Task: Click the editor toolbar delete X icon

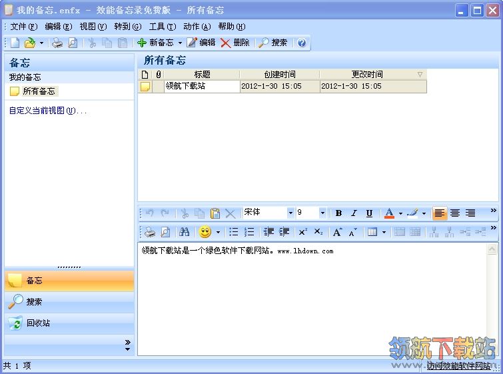Action: tap(231, 213)
